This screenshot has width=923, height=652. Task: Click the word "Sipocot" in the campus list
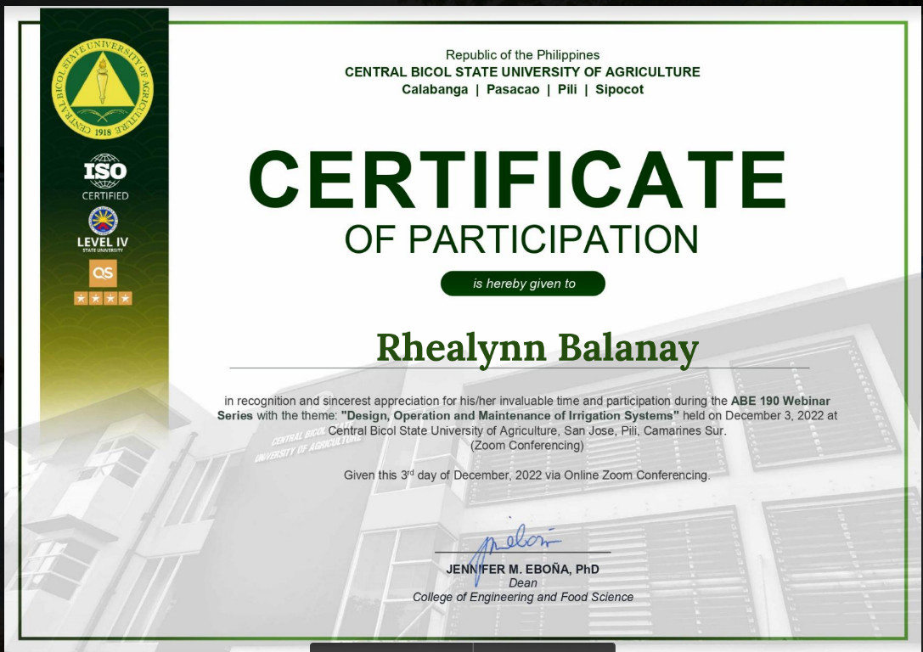(619, 89)
